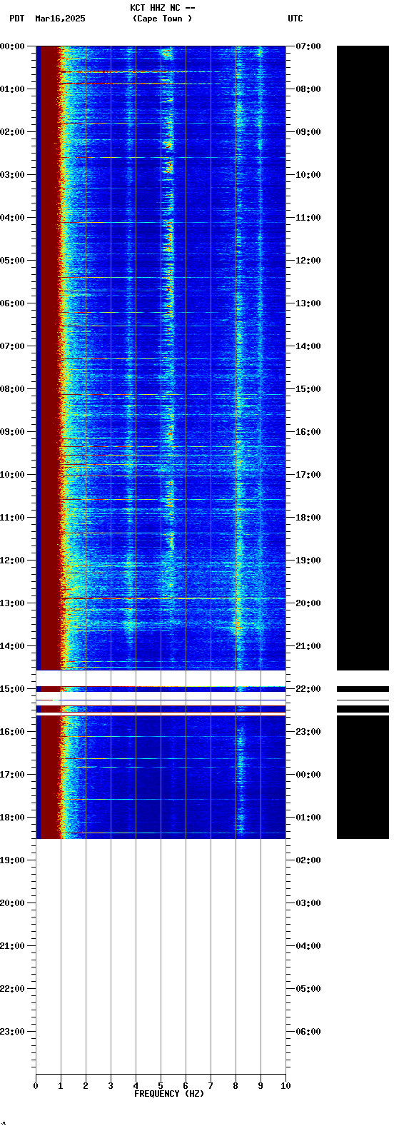Select the '(Cape Town )' location label
Image resolution: width=394 pixels, height=1131 pixels.
click(x=162, y=19)
